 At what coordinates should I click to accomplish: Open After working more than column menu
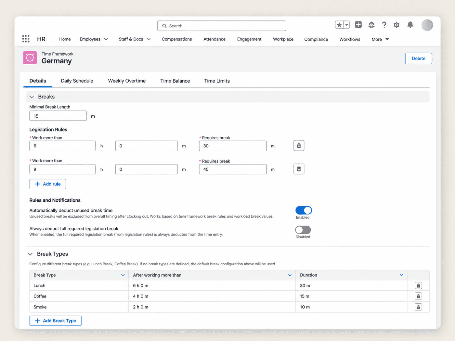tap(290, 275)
